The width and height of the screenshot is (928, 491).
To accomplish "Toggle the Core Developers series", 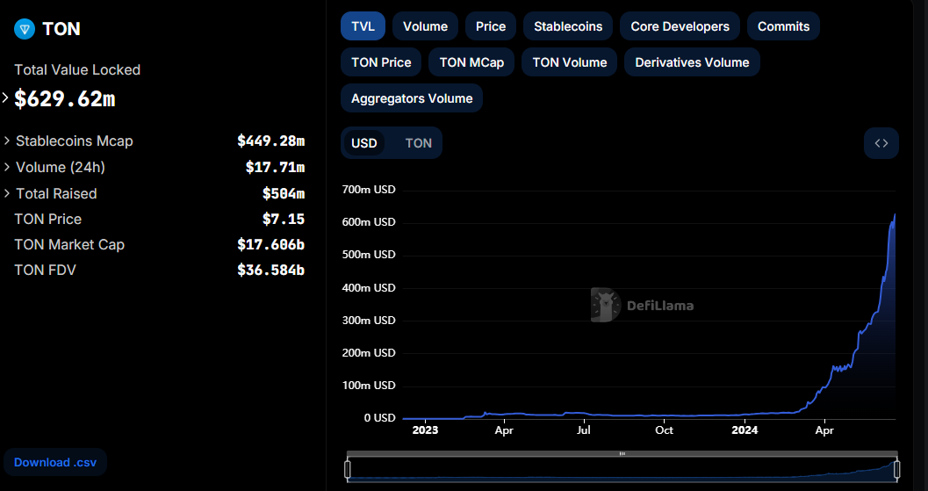I will coord(680,26).
